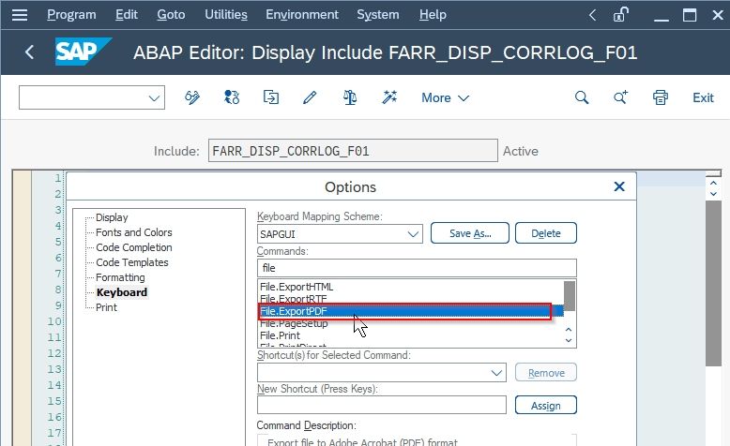Select Code Completion options item

pos(133,247)
